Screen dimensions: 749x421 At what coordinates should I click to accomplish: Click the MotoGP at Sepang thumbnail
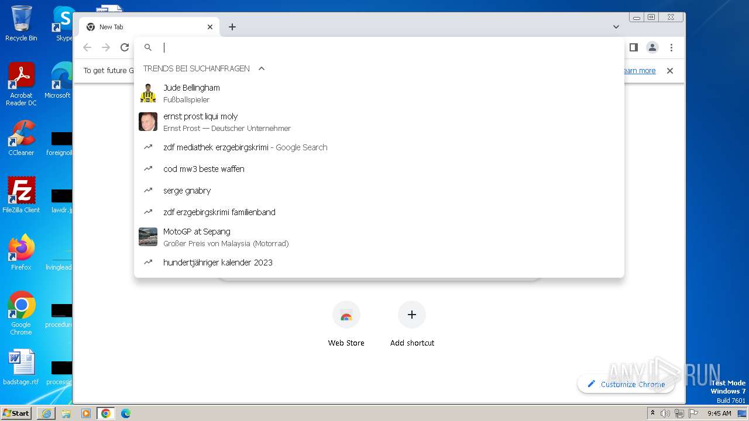tap(148, 237)
